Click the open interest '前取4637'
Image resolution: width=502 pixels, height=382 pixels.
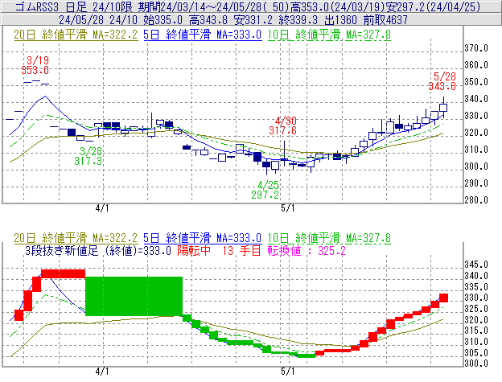(x=385, y=20)
